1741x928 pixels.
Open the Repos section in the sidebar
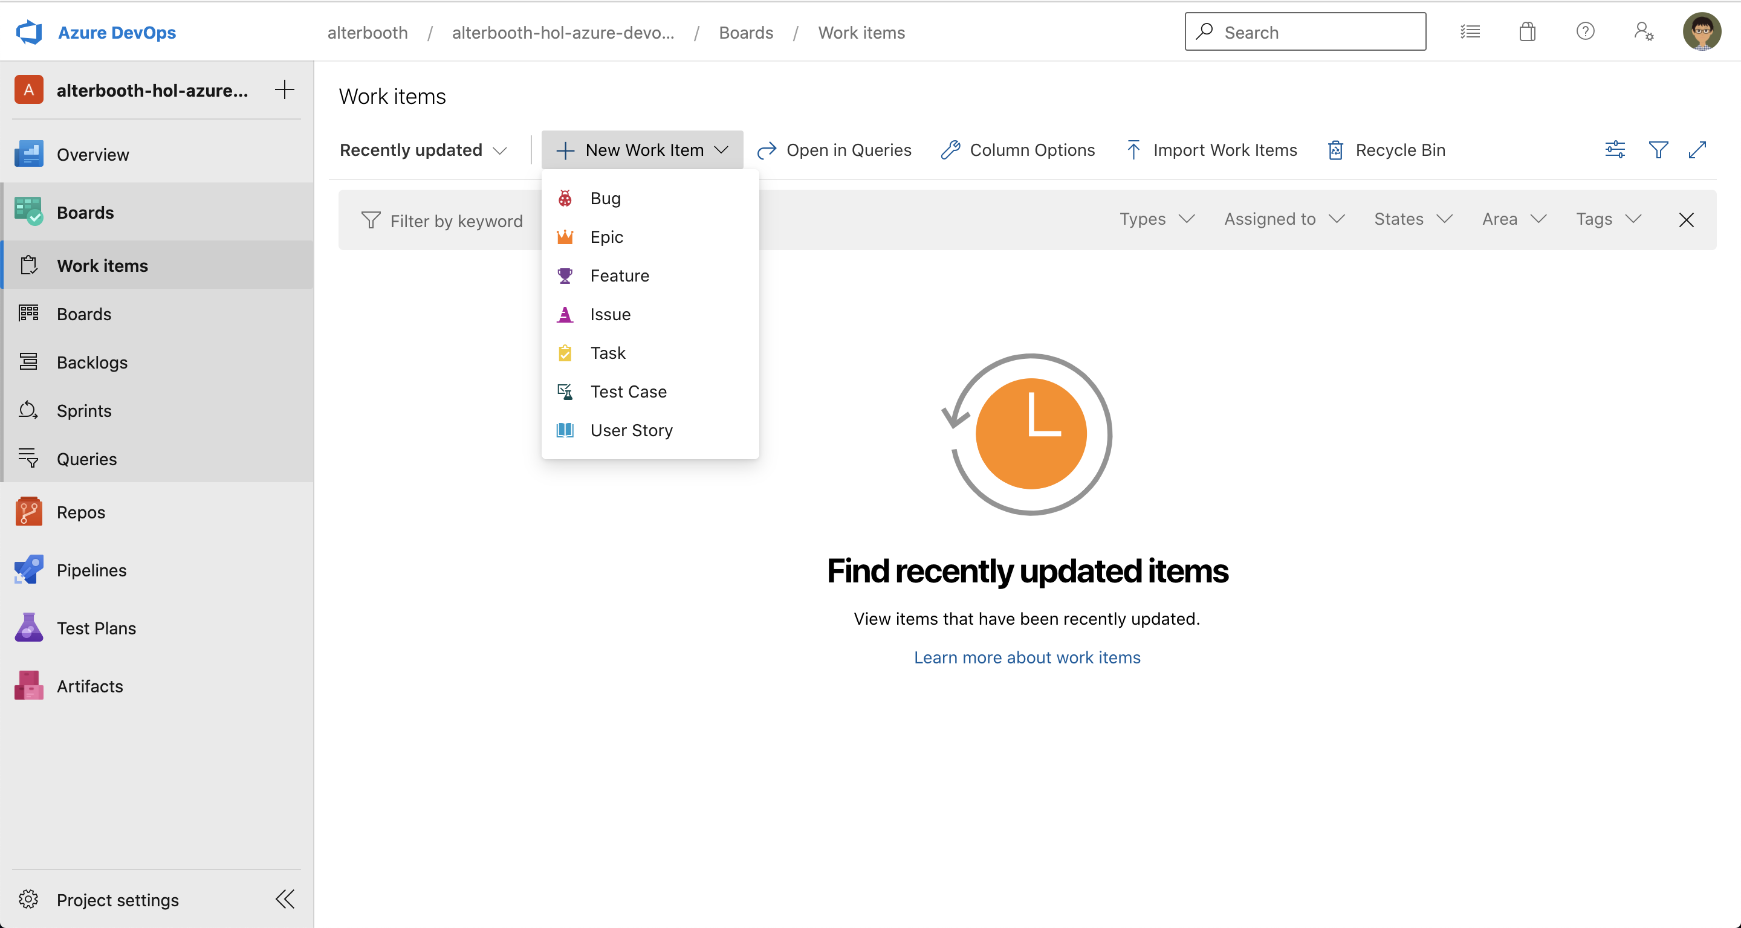81,512
